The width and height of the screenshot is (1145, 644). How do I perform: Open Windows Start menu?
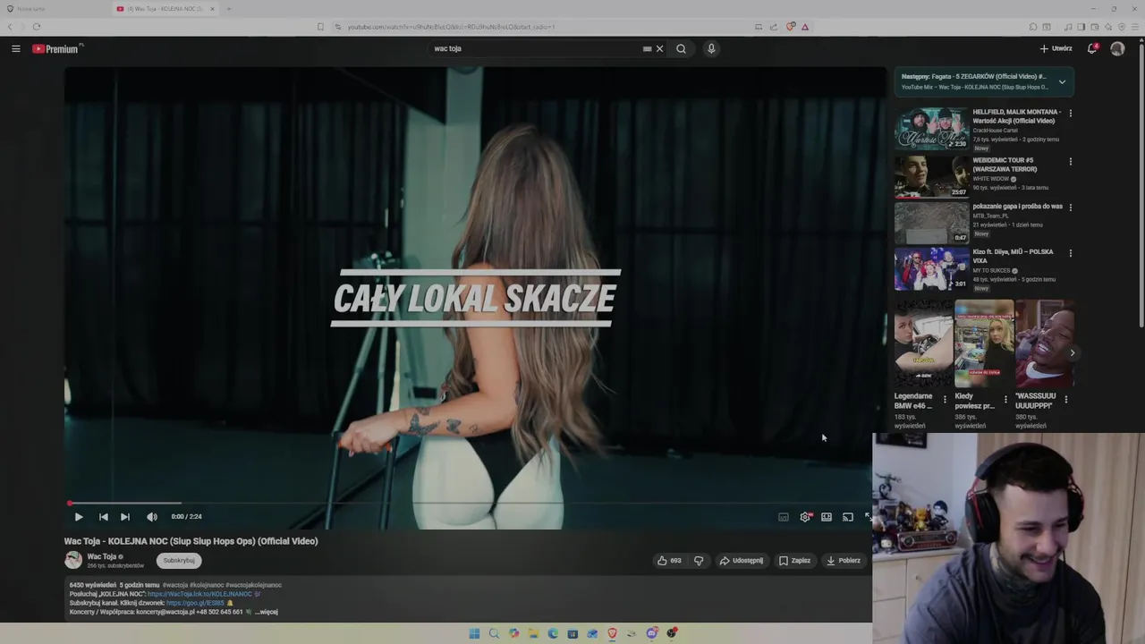click(x=474, y=633)
